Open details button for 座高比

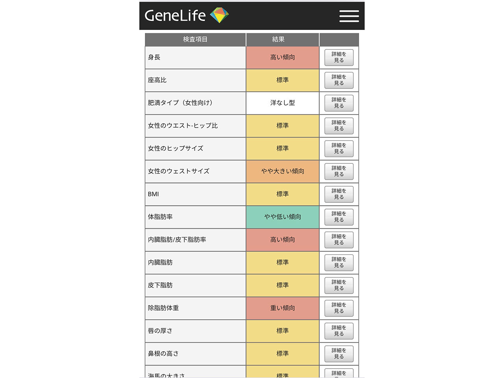coord(339,80)
